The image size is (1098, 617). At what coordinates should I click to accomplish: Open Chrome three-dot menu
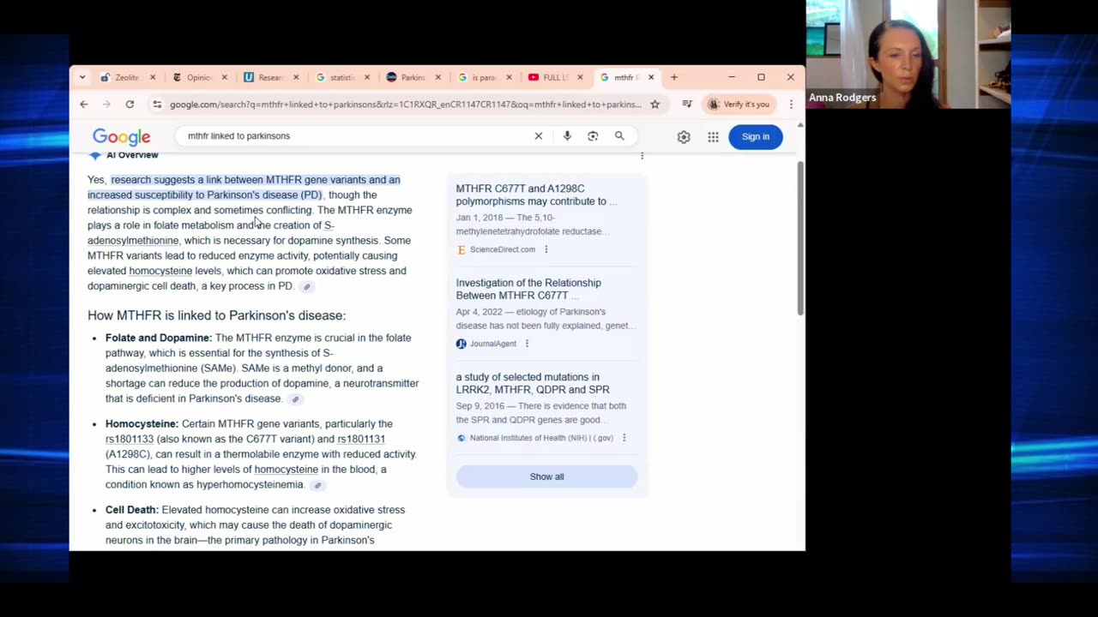coord(791,105)
